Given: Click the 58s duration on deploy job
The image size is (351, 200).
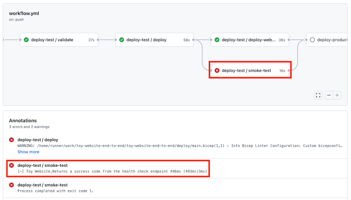Looking at the screenshot, I should pyautogui.click(x=186, y=40).
